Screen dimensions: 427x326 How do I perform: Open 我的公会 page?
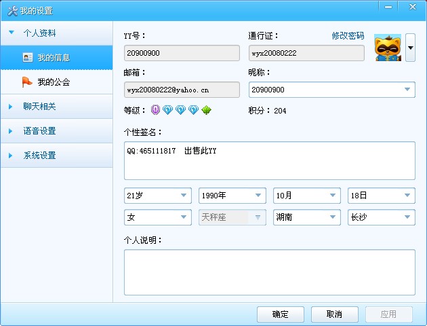point(57,82)
